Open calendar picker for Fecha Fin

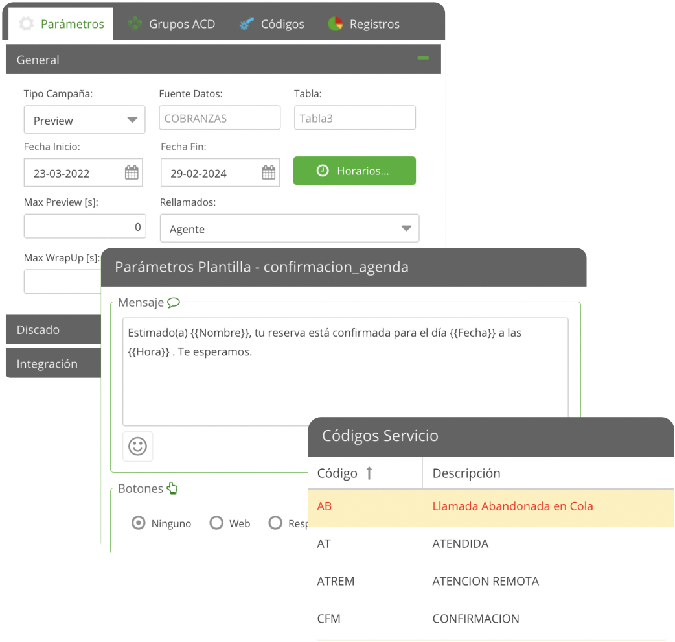(268, 172)
